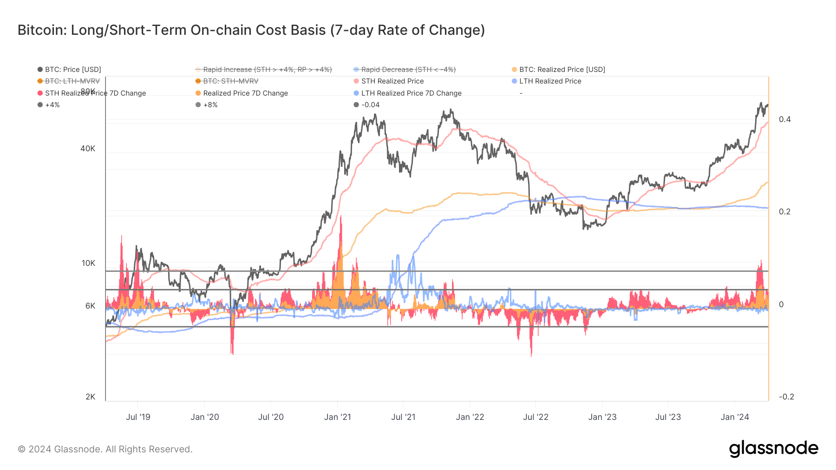The width and height of the screenshot is (836, 470).
Task: Click the +4% legend marker dot
Action: [40, 105]
